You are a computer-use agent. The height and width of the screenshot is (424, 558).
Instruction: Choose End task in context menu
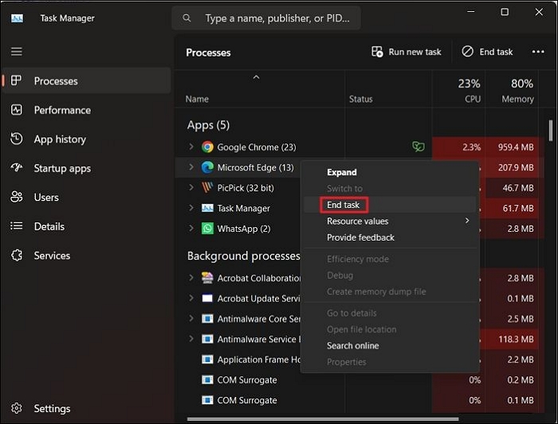(x=344, y=205)
